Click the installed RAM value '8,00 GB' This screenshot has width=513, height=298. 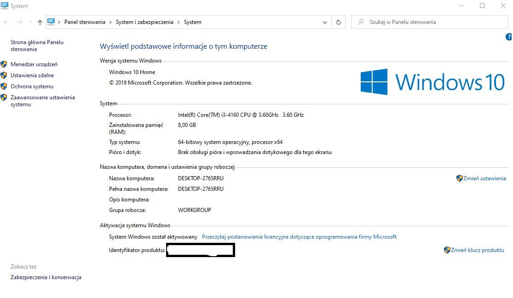[x=187, y=125]
